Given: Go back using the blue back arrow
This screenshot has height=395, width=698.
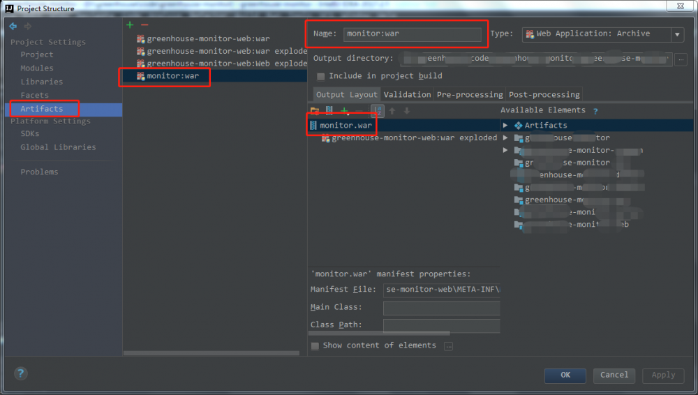Looking at the screenshot, I should 13,27.
